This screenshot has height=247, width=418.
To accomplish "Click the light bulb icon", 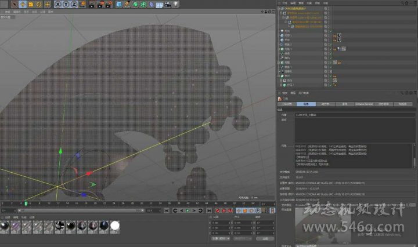I will 176,5.
